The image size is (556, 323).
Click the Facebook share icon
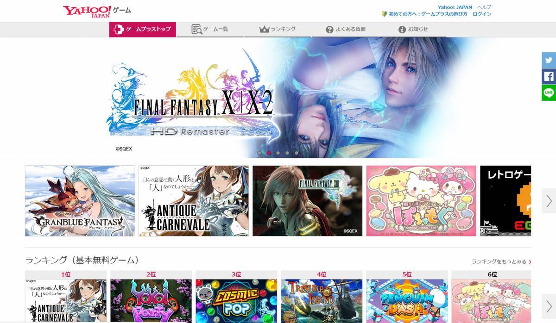549,76
